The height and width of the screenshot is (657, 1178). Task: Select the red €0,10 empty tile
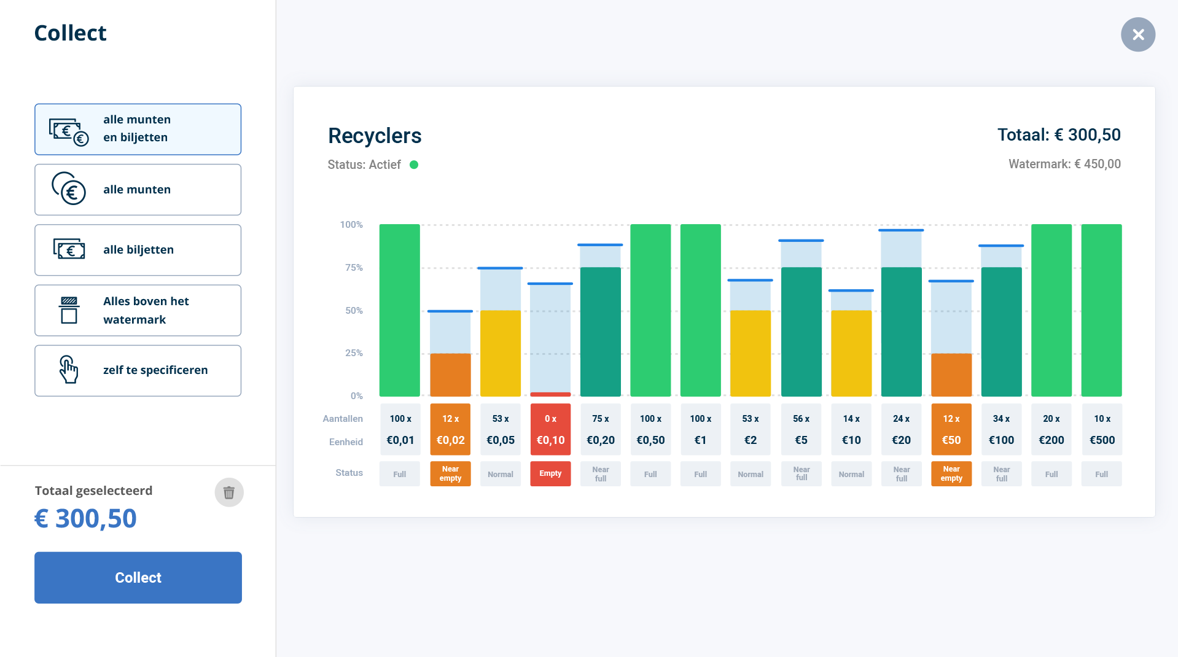pyautogui.click(x=550, y=429)
